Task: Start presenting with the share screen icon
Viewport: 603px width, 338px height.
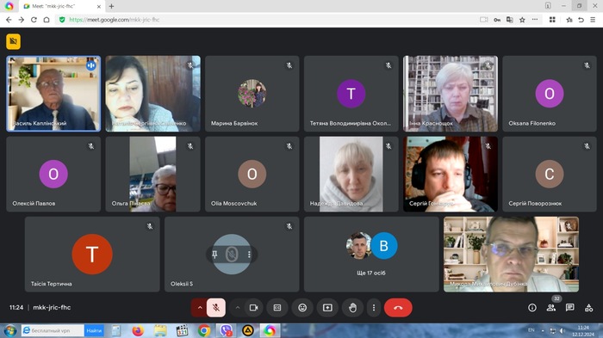Action: [x=327, y=308]
